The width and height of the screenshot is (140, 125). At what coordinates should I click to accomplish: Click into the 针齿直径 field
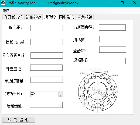[46, 67]
